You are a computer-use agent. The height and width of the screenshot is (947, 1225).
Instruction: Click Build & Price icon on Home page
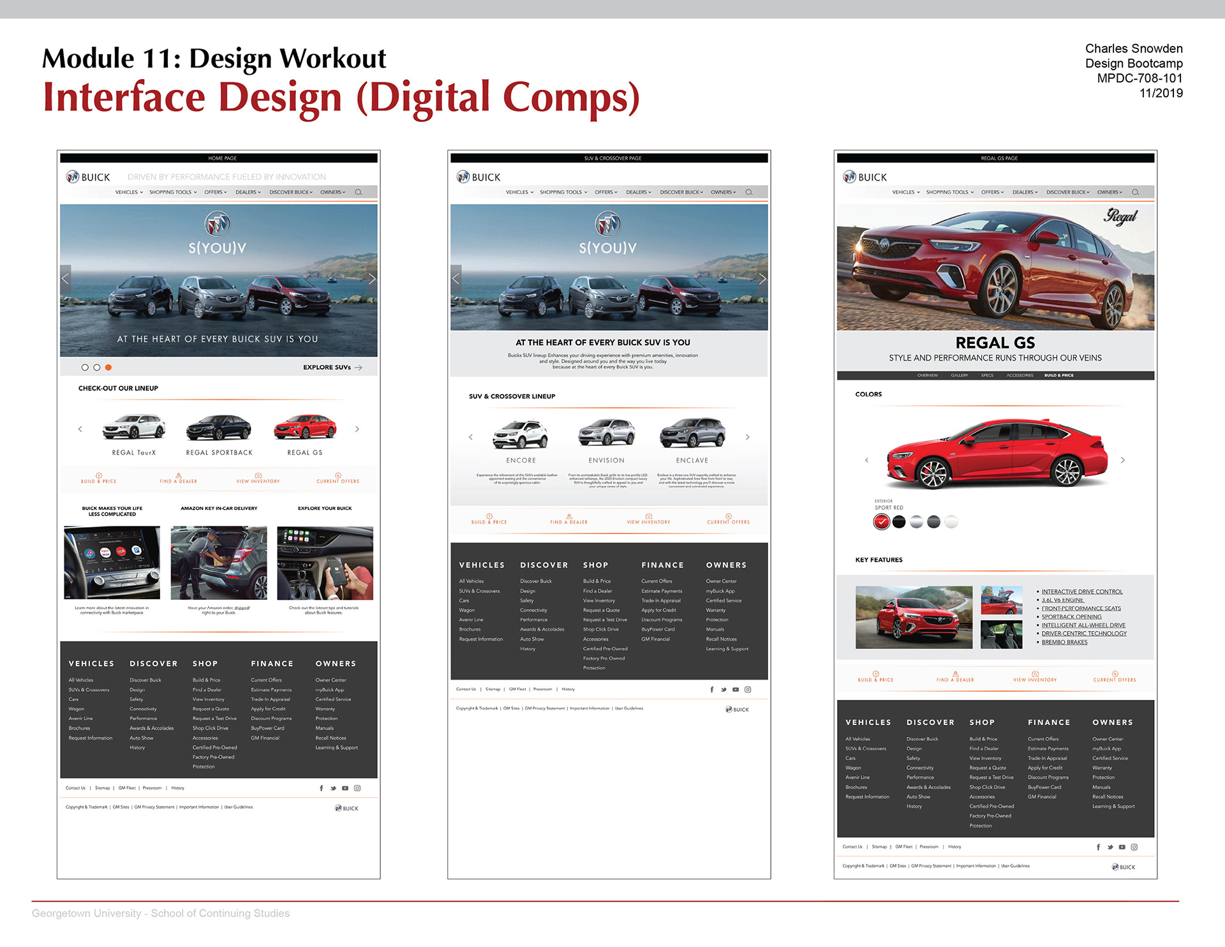99,475
